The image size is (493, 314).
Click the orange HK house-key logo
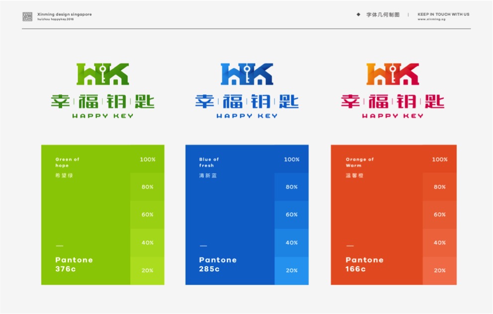coord(392,74)
